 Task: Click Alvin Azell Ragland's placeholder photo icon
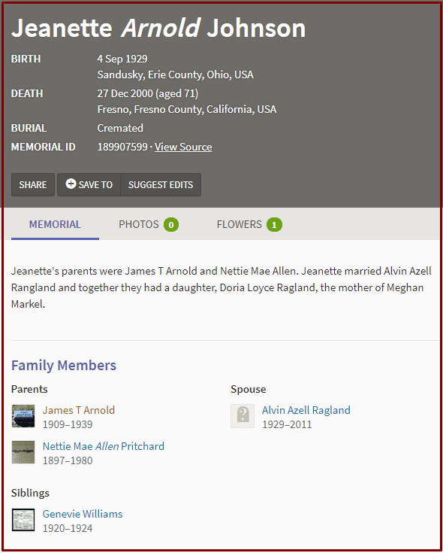click(x=243, y=416)
